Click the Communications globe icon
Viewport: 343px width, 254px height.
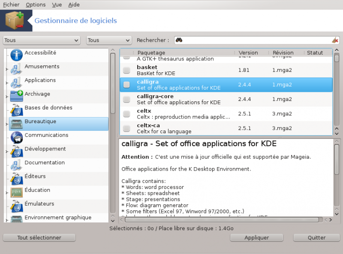pyautogui.click(x=16, y=137)
